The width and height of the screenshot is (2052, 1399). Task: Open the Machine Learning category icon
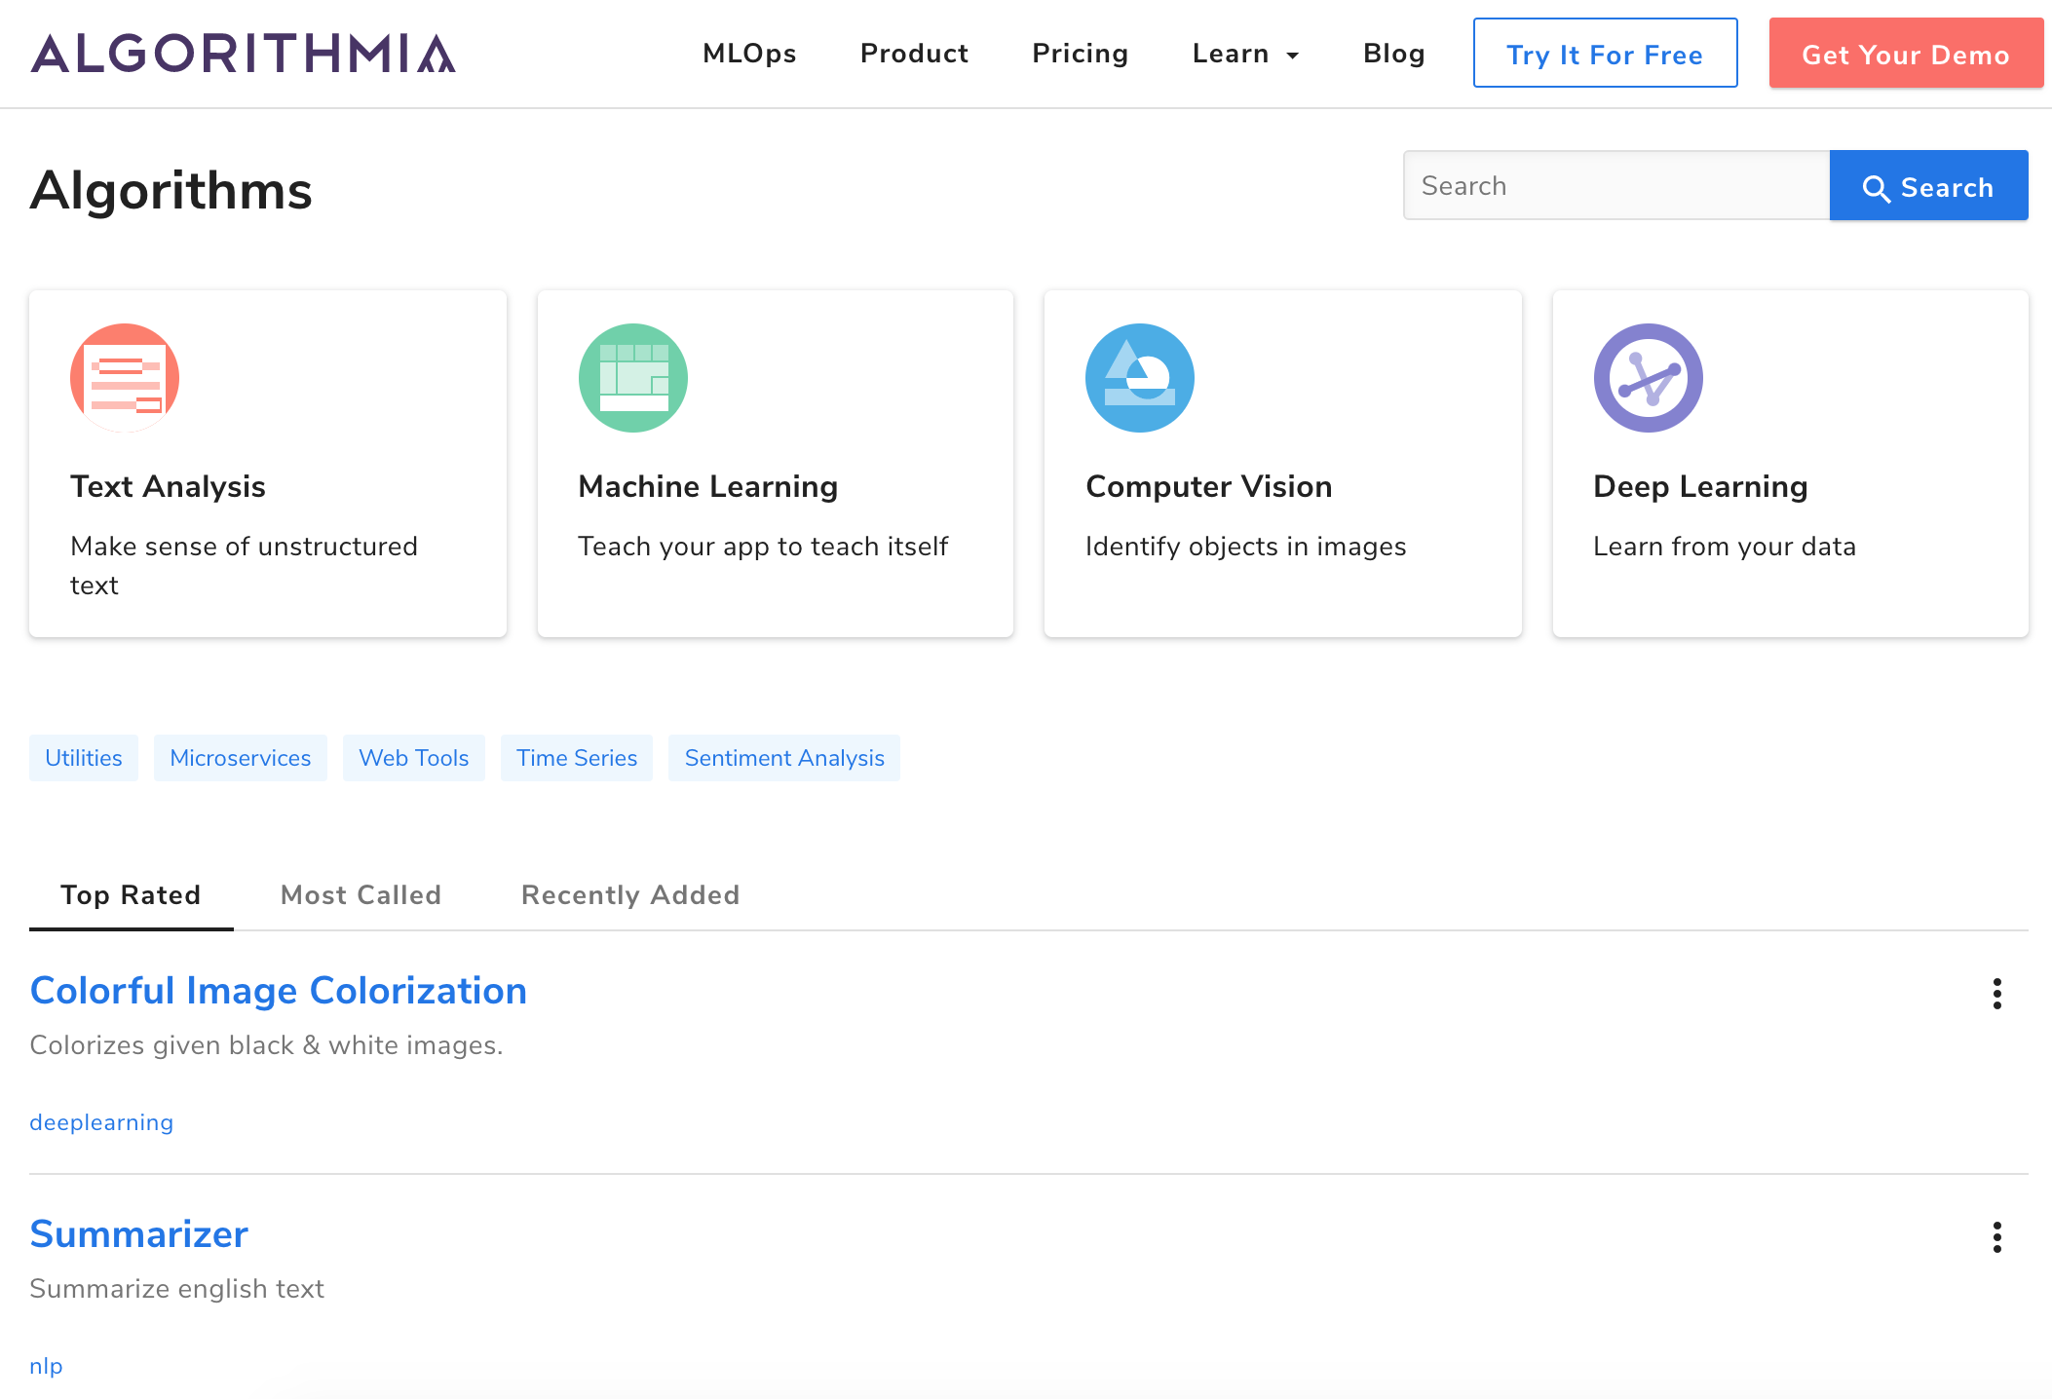click(x=633, y=378)
